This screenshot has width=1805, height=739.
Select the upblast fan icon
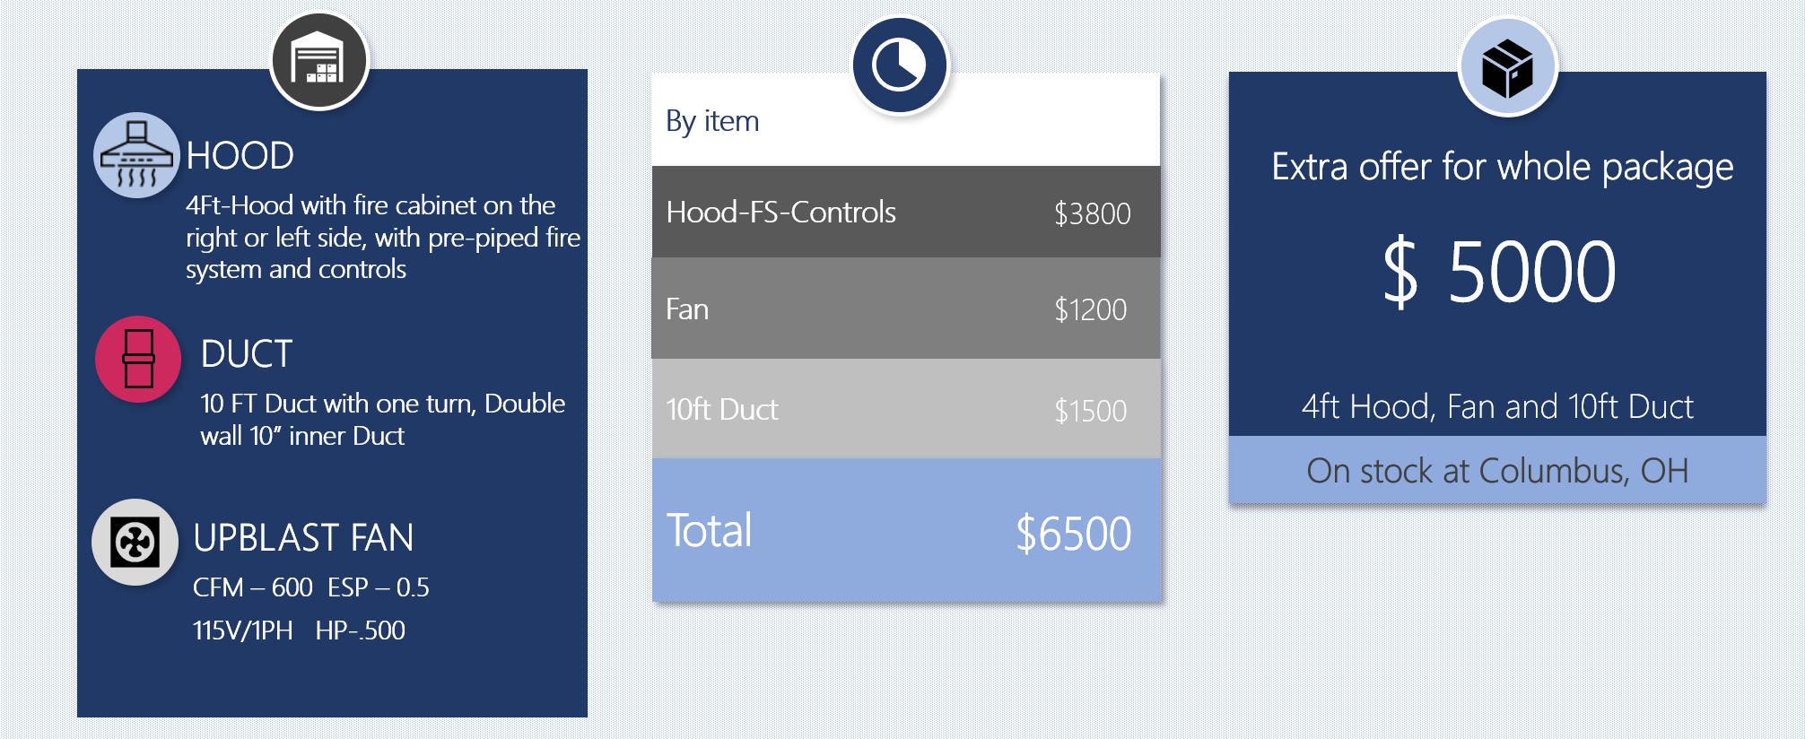click(x=135, y=542)
